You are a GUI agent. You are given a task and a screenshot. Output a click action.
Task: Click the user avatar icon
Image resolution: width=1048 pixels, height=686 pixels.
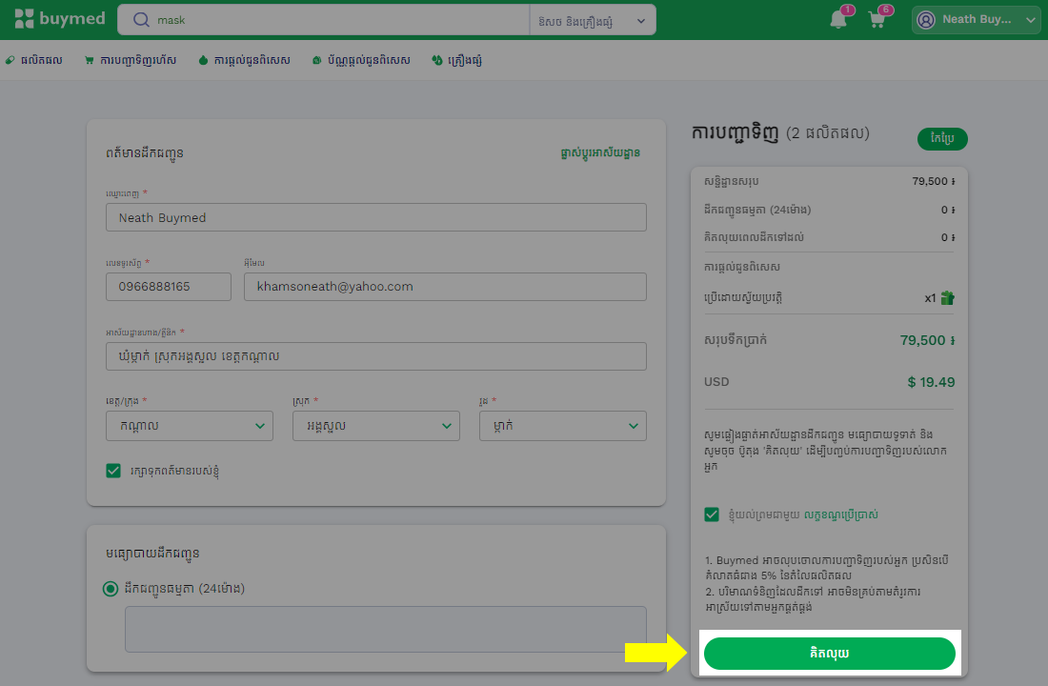(926, 19)
